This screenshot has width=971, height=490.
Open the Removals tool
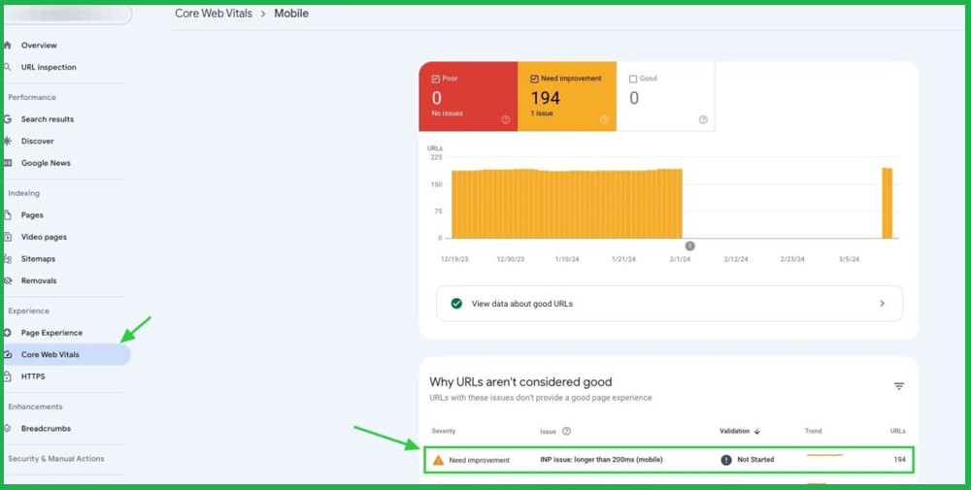coord(39,280)
